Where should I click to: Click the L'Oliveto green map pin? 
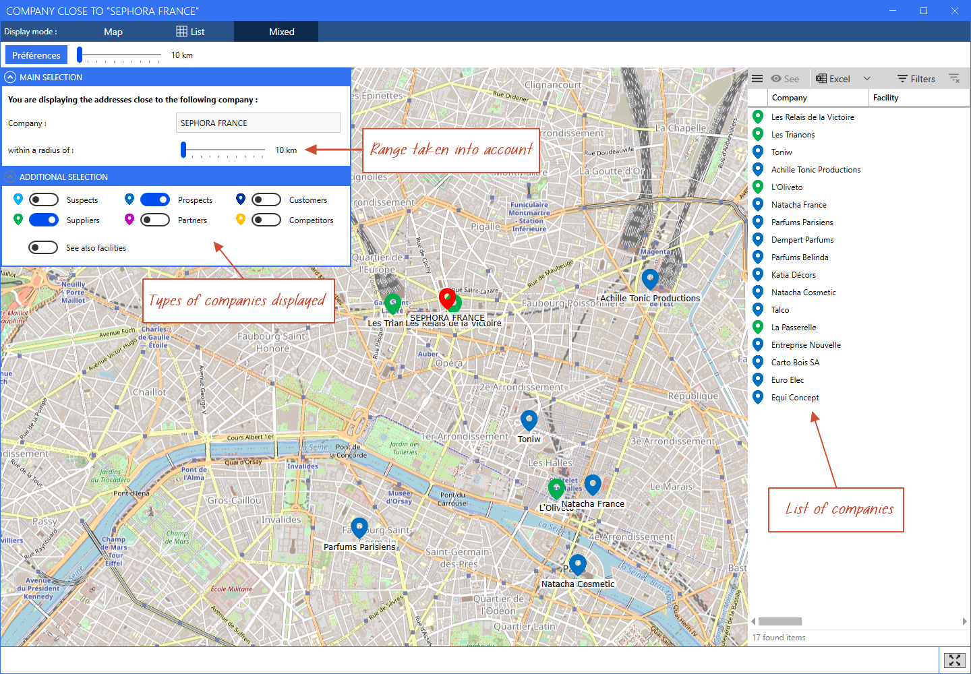coord(556,488)
